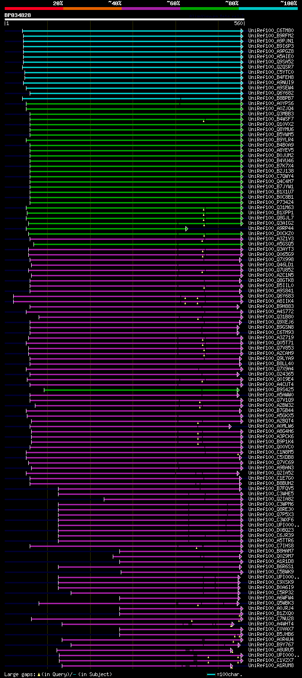Select hit UniRef100_O24365

coord(271,374)
